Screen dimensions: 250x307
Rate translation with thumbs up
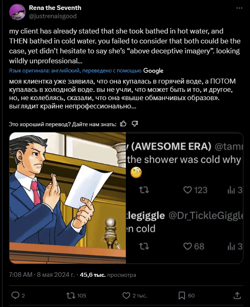click(x=123, y=124)
